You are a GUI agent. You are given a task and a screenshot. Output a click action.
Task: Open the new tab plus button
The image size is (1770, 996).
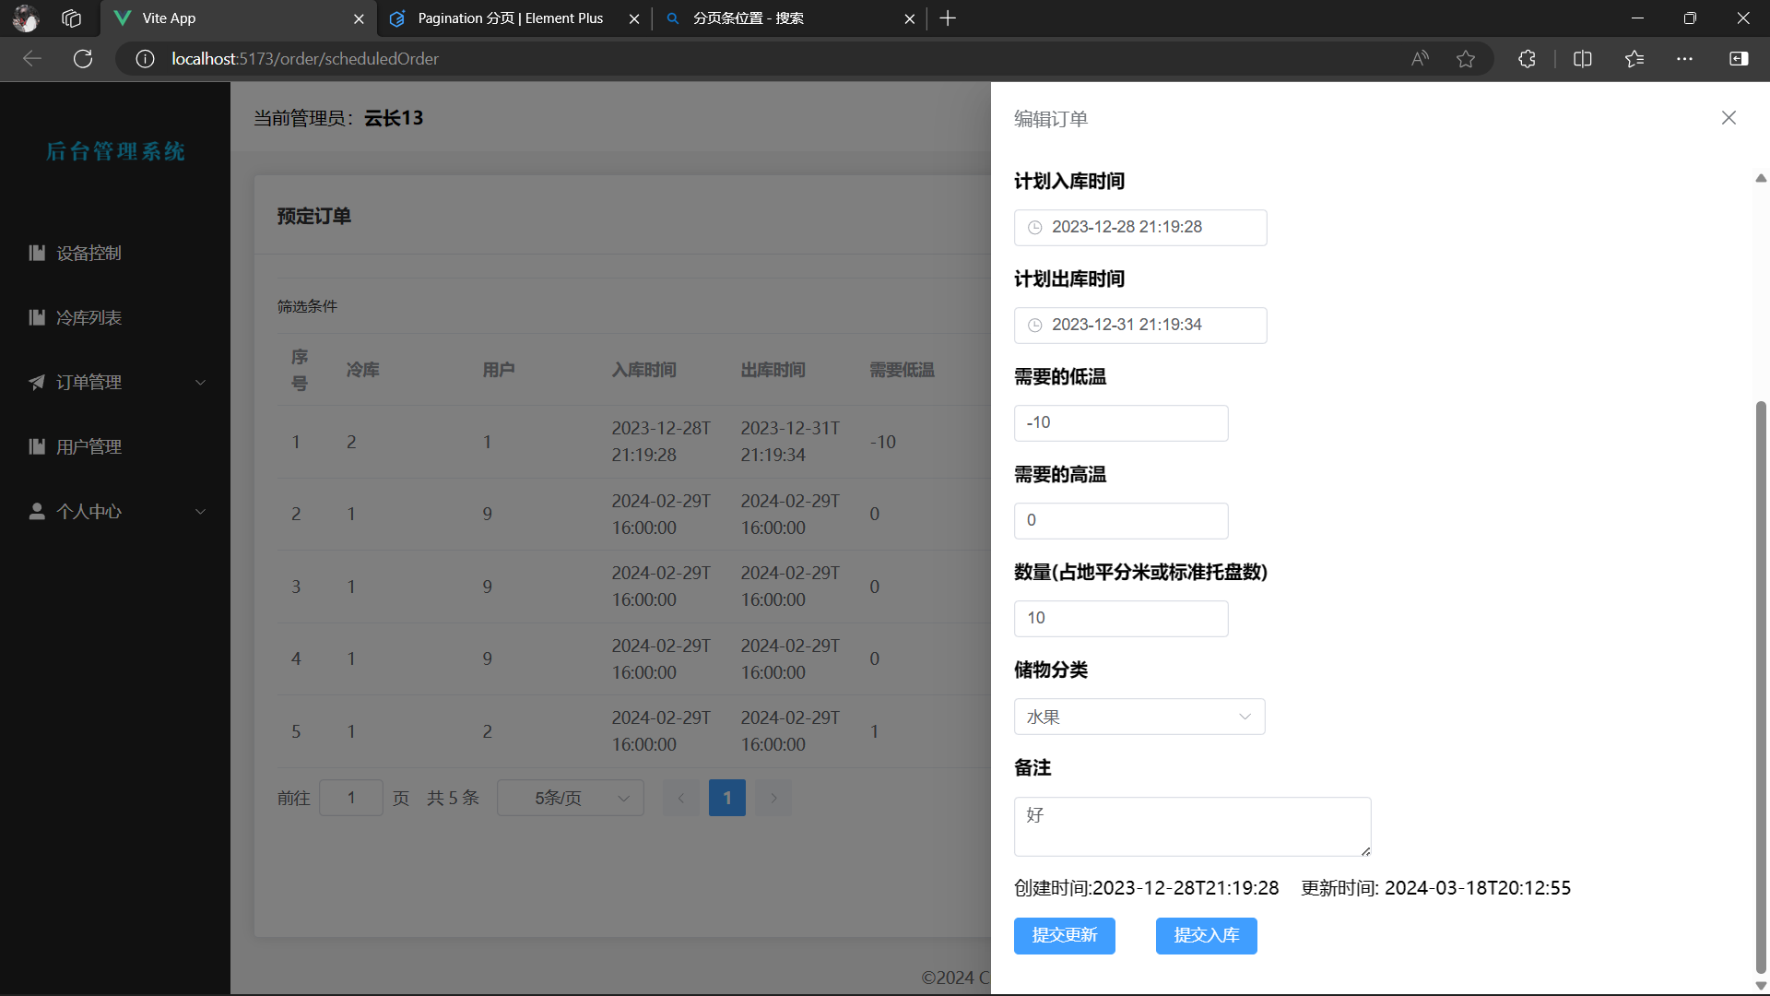(948, 18)
